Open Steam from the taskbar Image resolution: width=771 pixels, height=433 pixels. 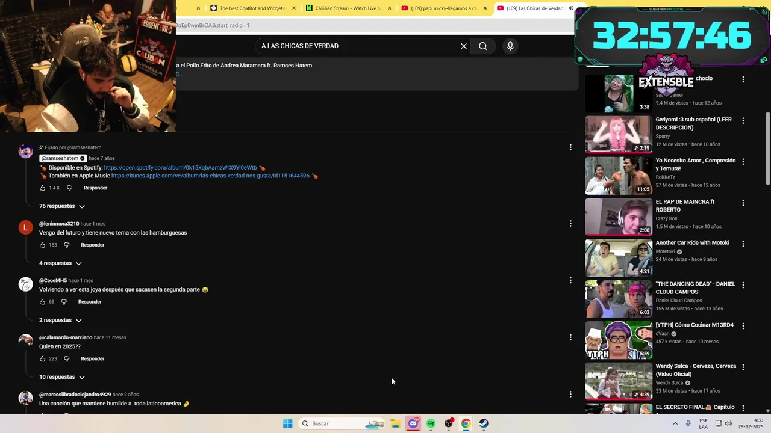(484, 423)
